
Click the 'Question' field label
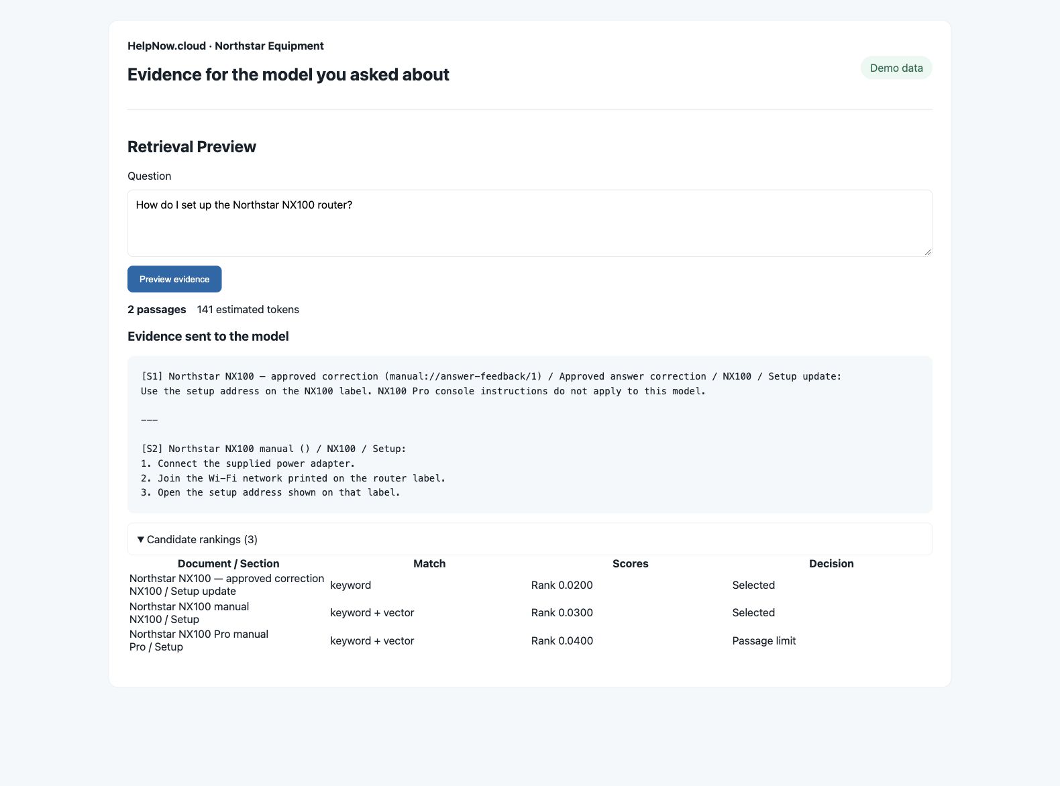(x=150, y=176)
